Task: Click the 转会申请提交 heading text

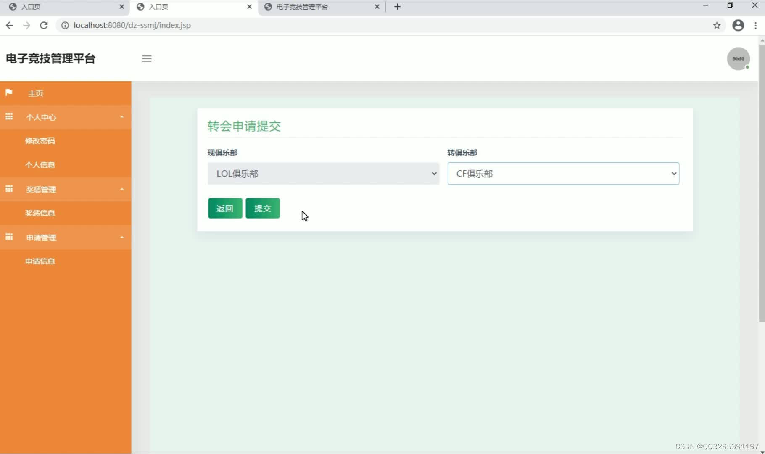Action: click(244, 126)
